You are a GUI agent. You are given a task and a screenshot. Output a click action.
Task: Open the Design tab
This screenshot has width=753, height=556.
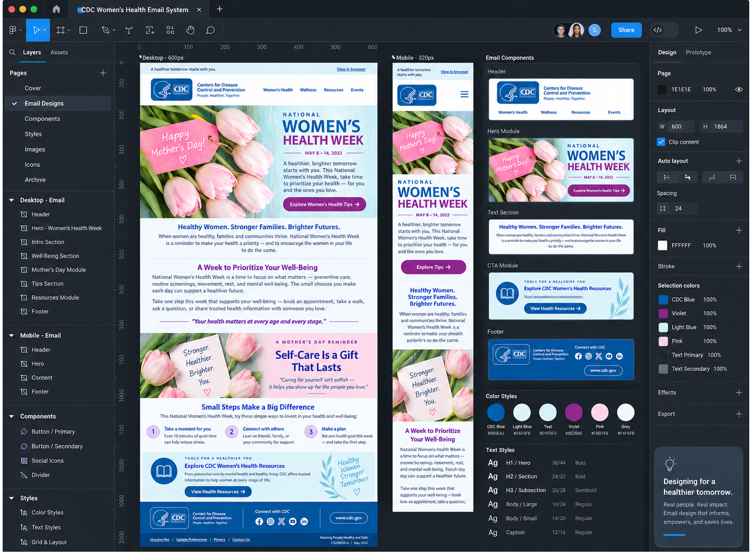coord(667,53)
